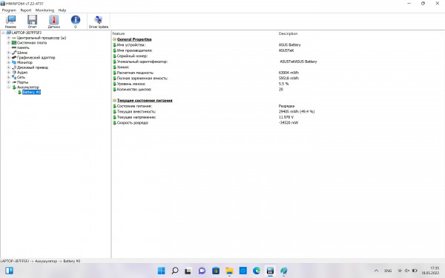Open the Chat taskbar icon
445x278 pixels.
click(x=202, y=271)
